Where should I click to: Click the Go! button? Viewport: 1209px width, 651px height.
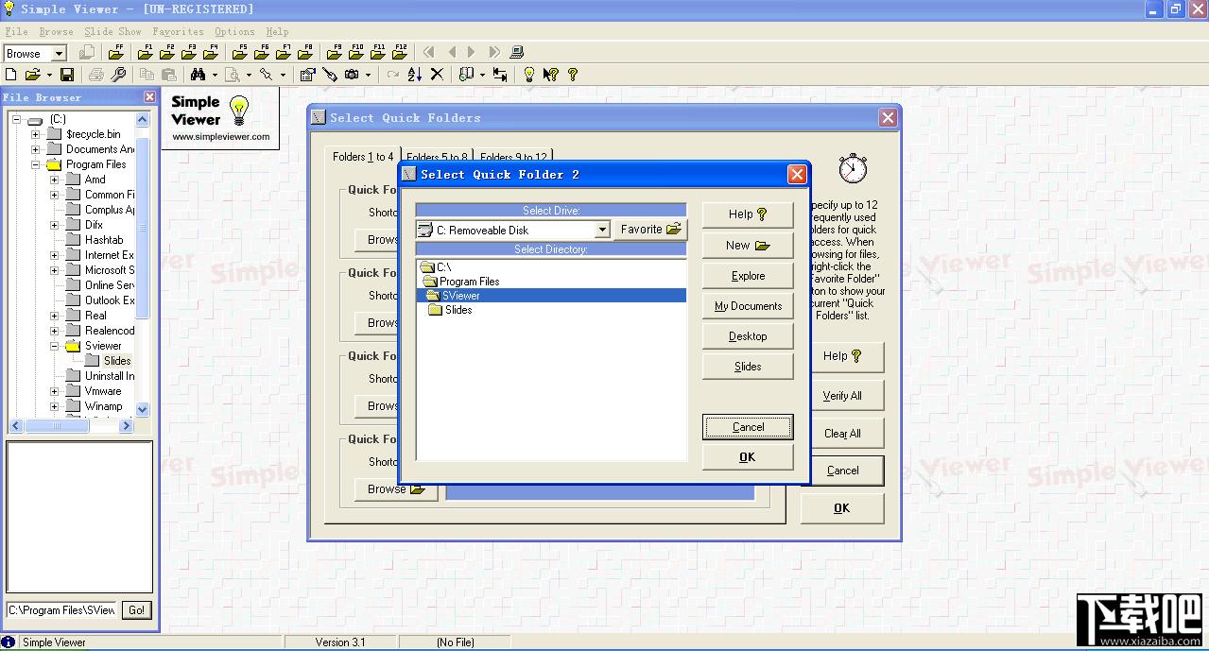pyautogui.click(x=136, y=610)
